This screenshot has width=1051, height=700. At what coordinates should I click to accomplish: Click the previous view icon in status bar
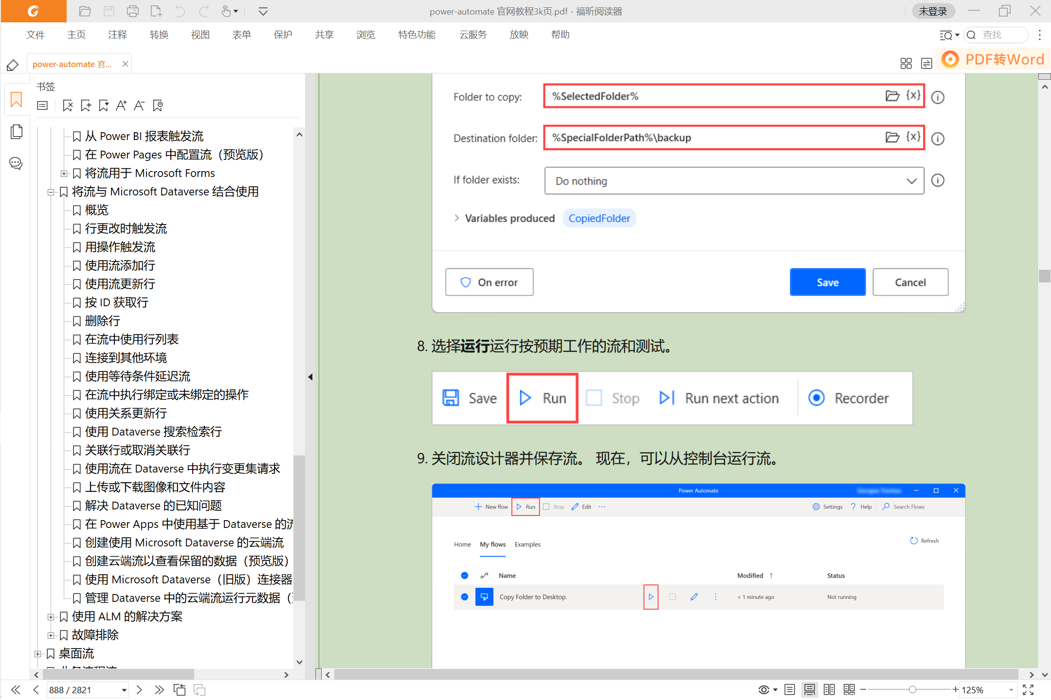[x=180, y=690]
